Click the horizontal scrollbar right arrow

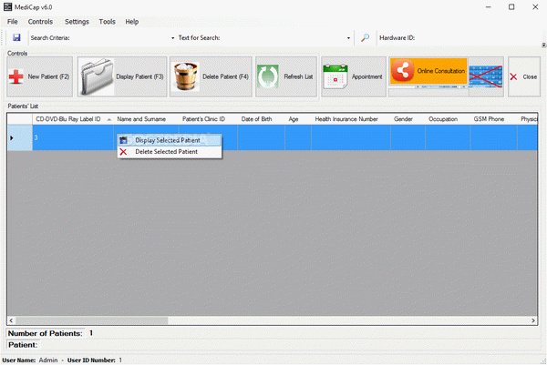coord(533,320)
